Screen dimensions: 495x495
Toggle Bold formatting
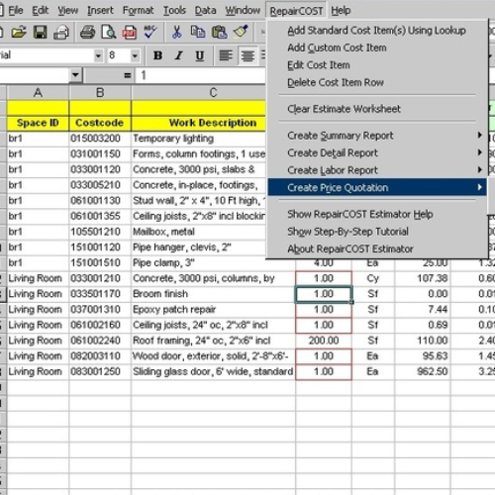[157, 55]
